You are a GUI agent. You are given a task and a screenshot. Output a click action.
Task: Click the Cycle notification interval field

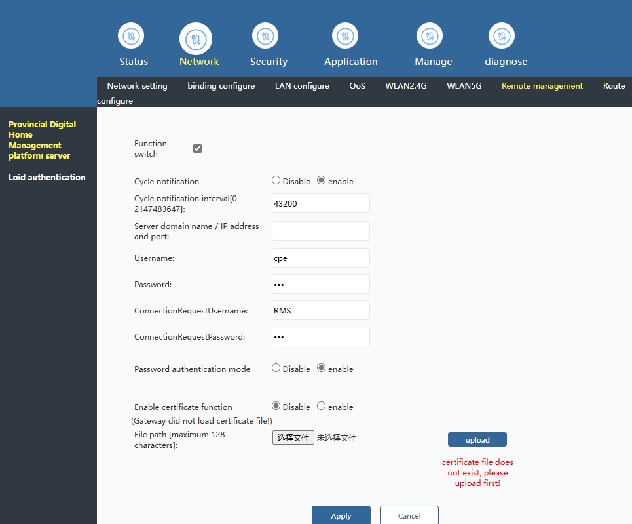[x=321, y=203]
